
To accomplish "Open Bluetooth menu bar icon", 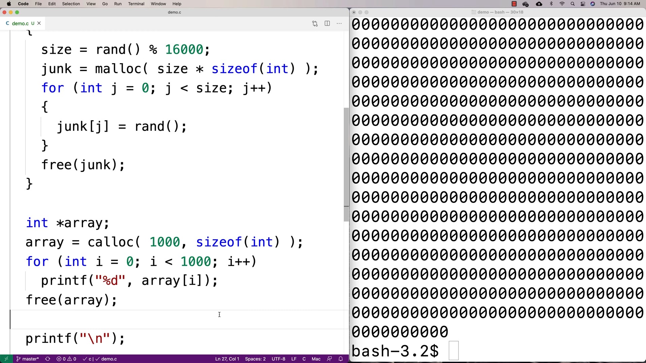I will [551, 4].
